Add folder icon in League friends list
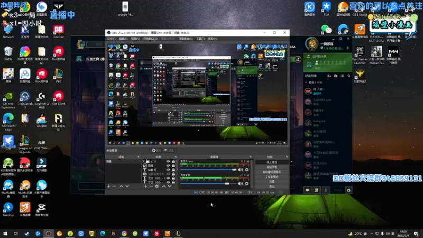The width and height of the screenshot is (423, 238). (336, 76)
